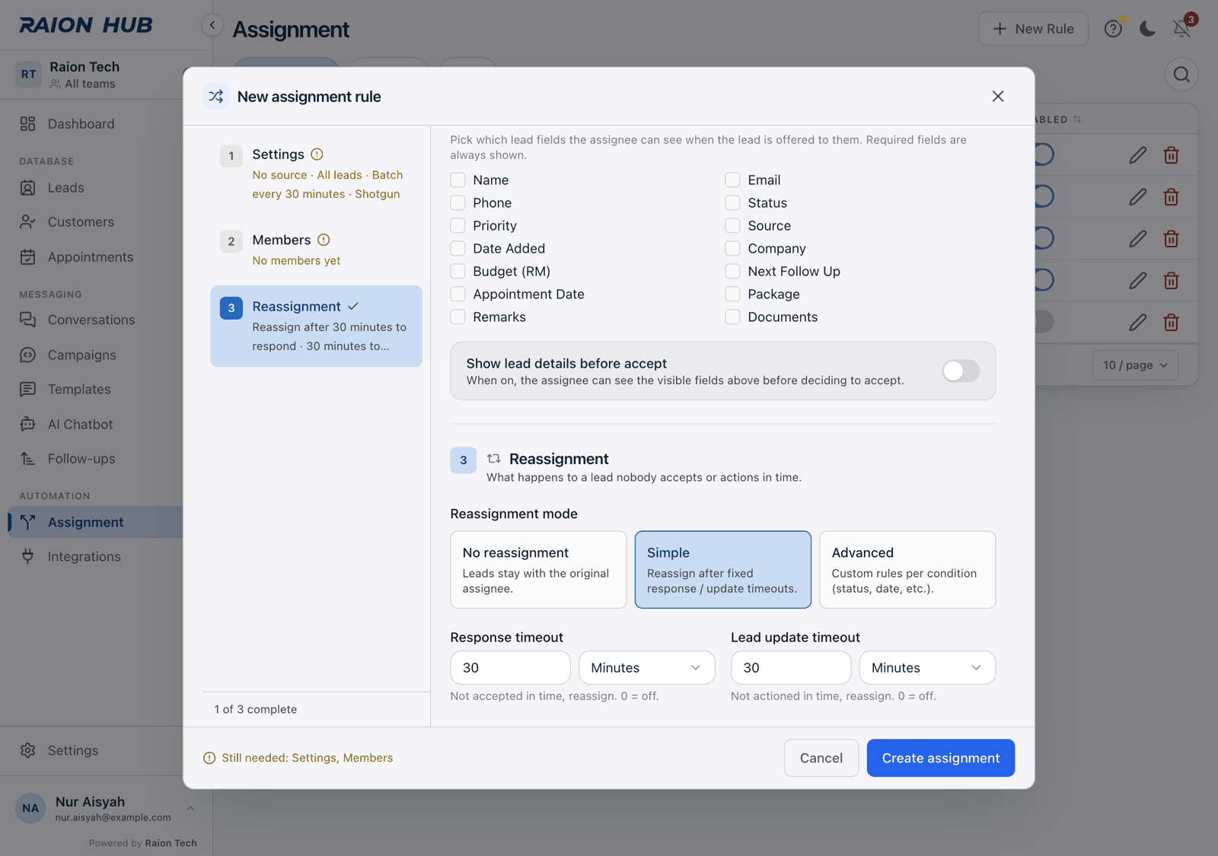The image size is (1218, 856).
Task: Enable the Phone field checkbox
Action: 458,203
